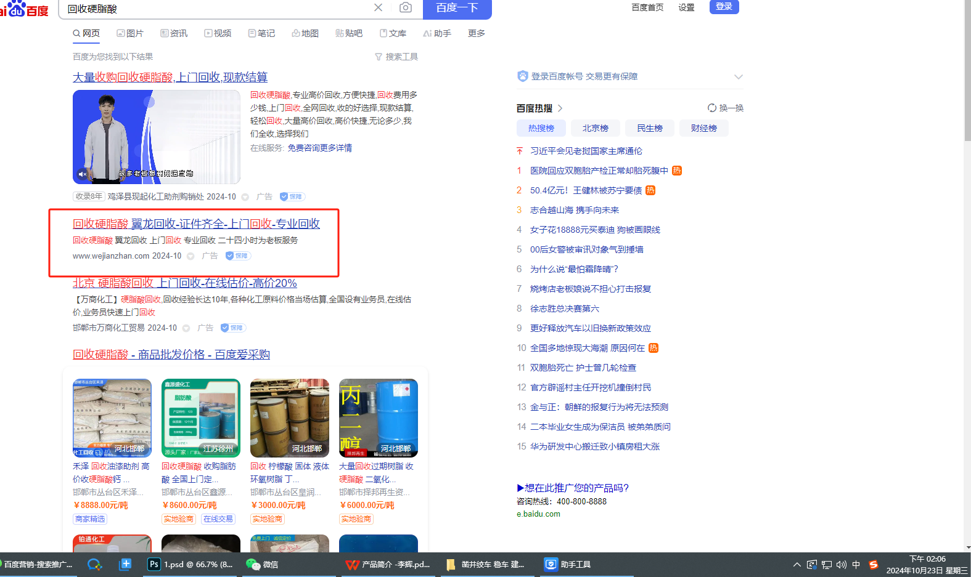The height and width of the screenshot is (577, 971).
Task: Mute the ad video using speaker icon
Action: pyautogui.click(x=83, y=174)
